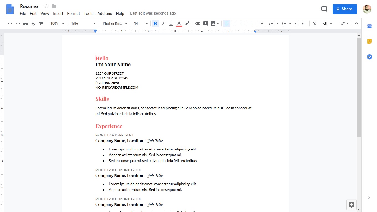Viewport: 377px width, 212px height.
Task: Select the Paint format roller tool
Action: point(41,23)
